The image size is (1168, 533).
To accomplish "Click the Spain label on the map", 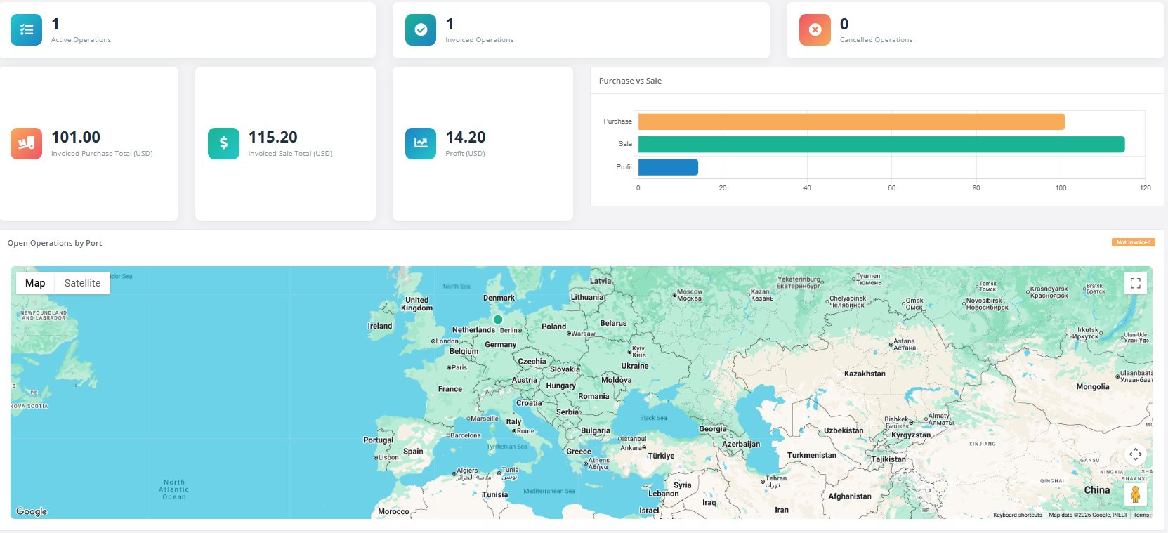I will (413, 452).
